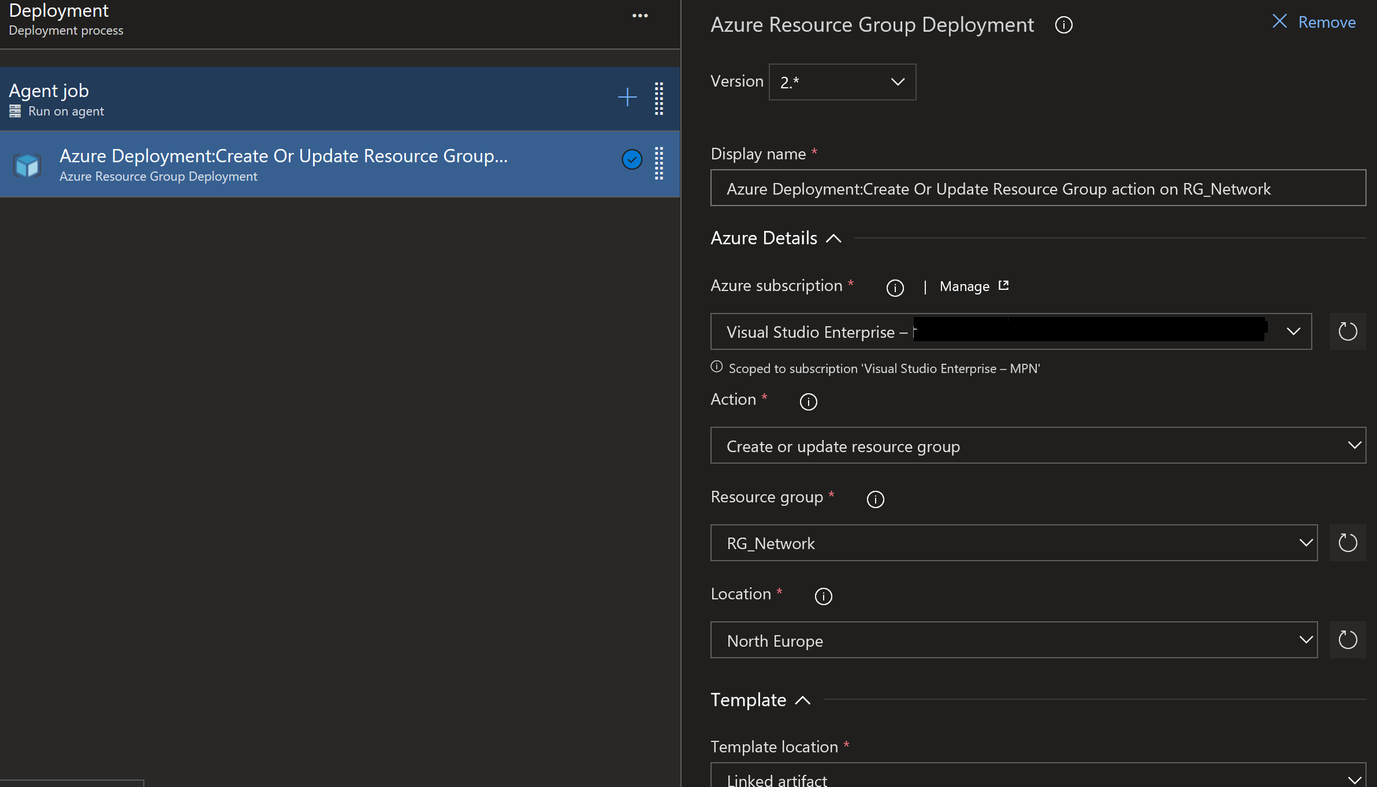
Task: Click the Display name label
Action: [x=758, y=154]
